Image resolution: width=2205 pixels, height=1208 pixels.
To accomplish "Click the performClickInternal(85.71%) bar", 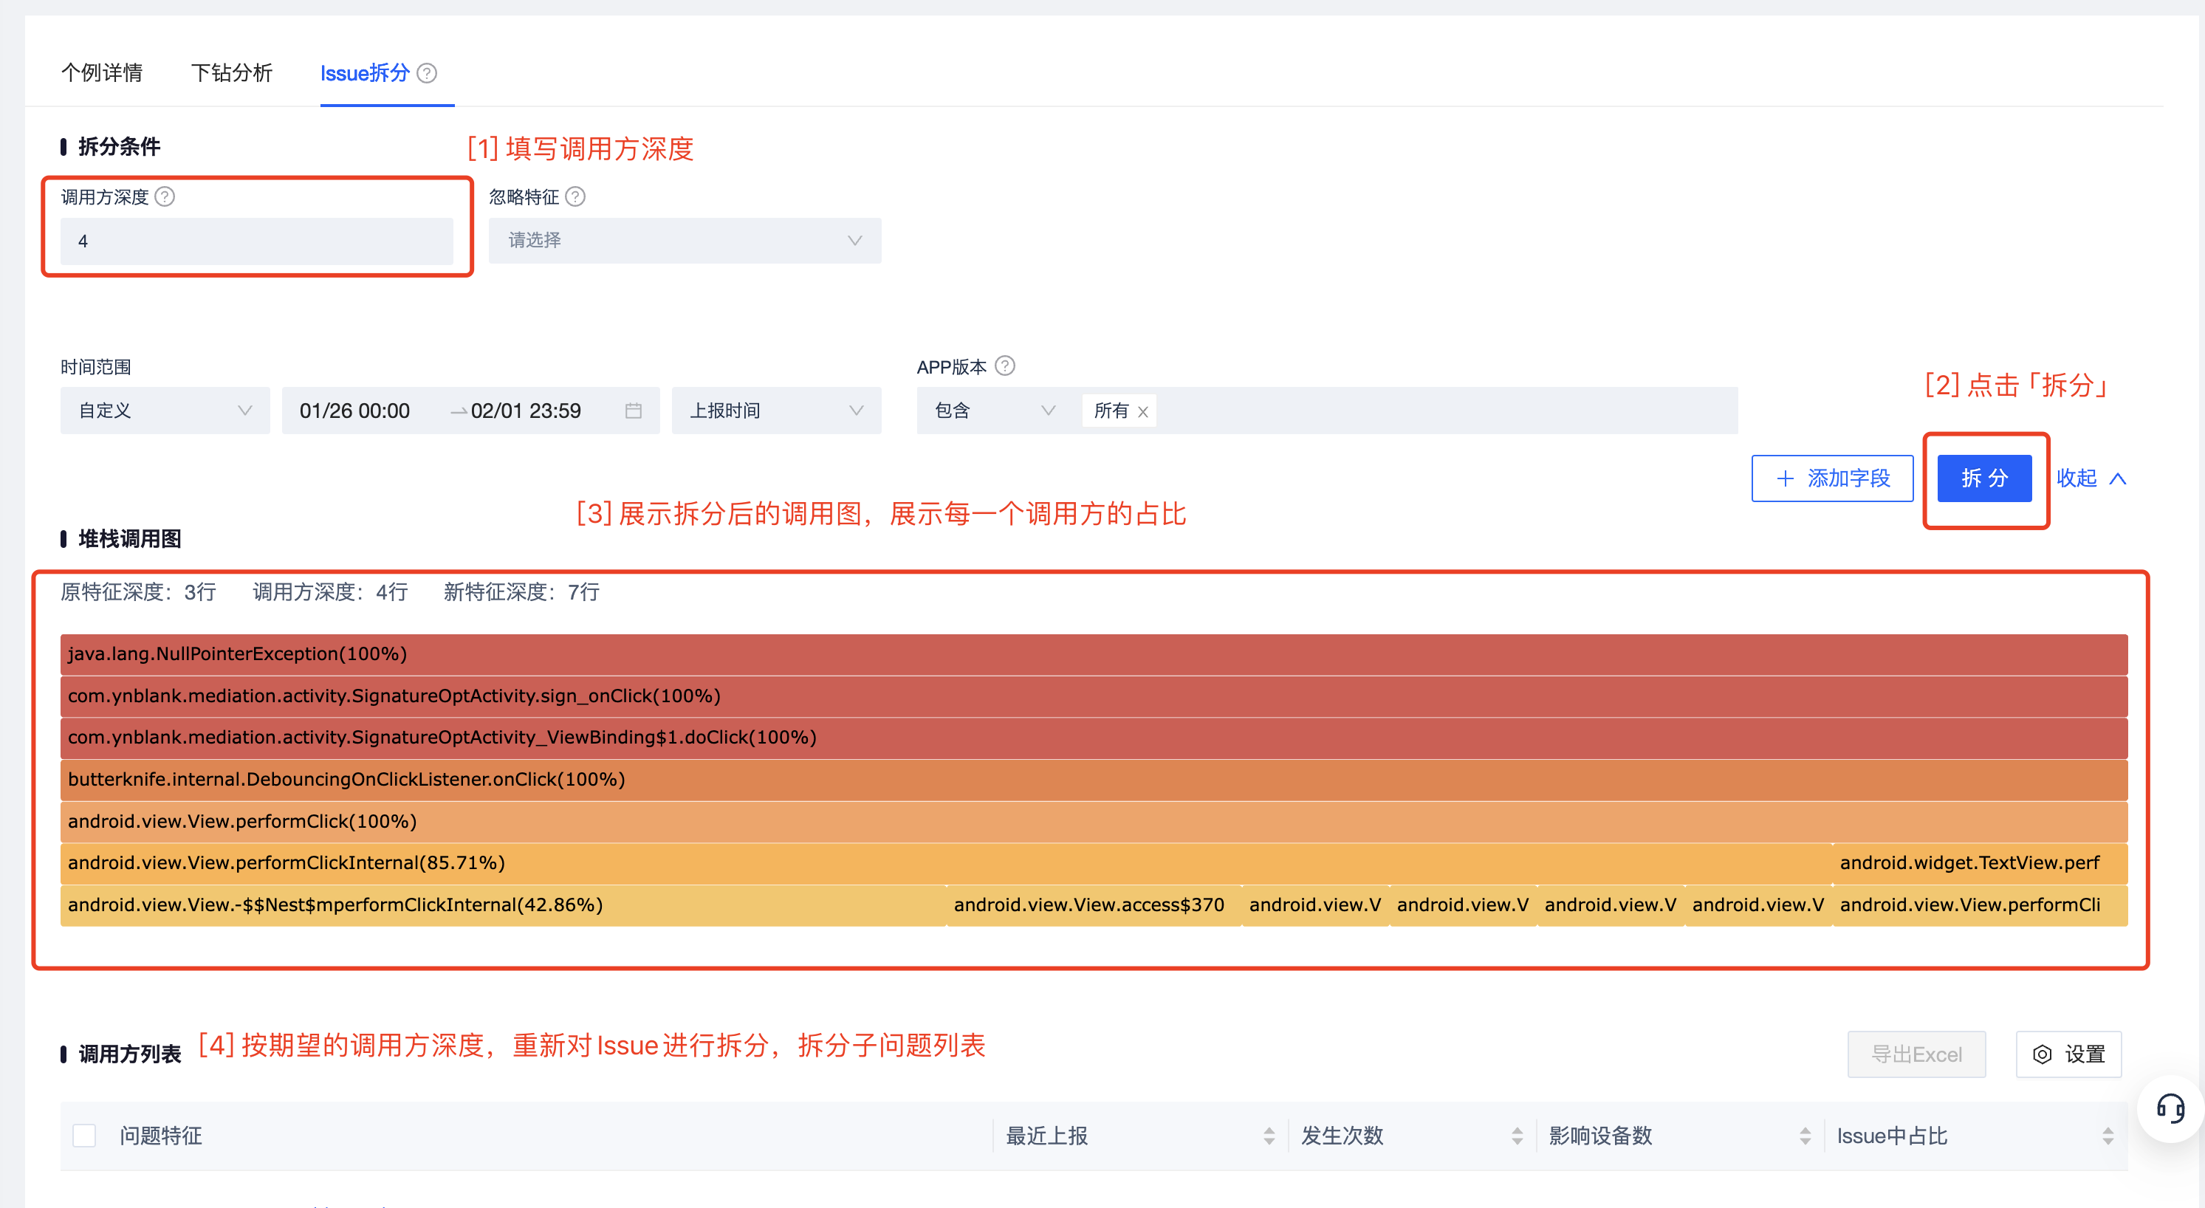I will [947, 864].
